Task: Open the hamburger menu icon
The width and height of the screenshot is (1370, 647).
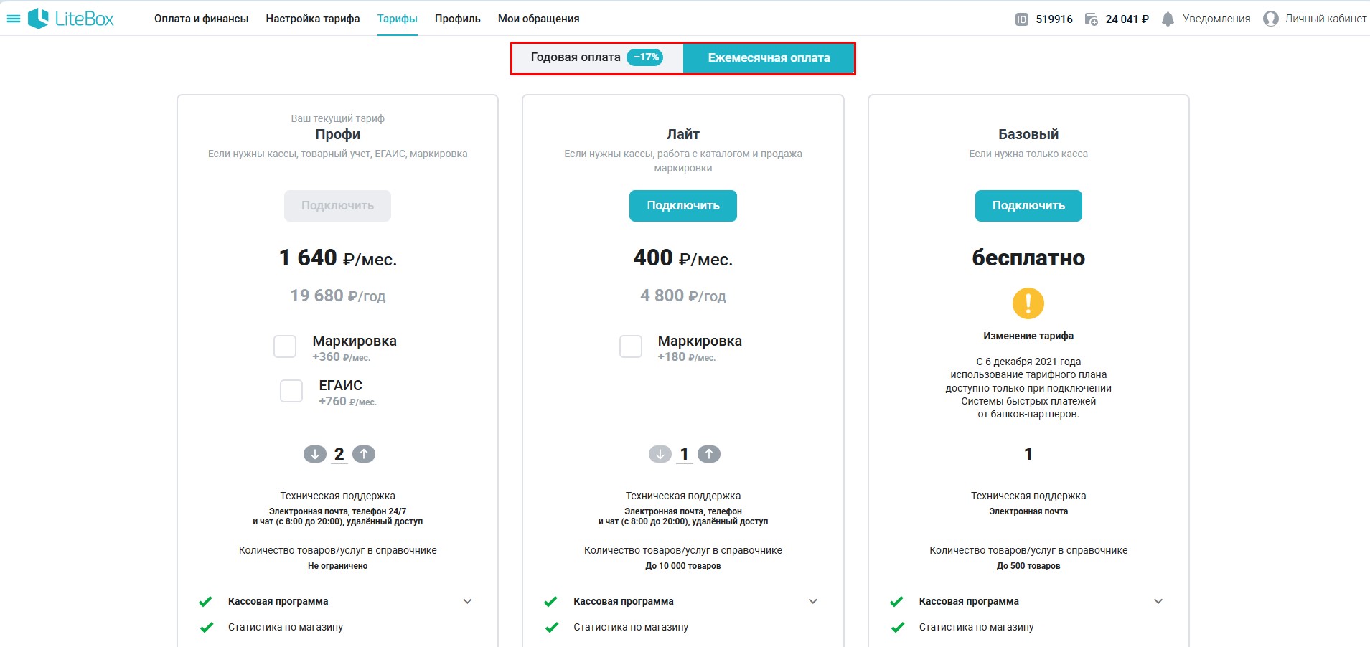Action: click(x=13, y=19)
